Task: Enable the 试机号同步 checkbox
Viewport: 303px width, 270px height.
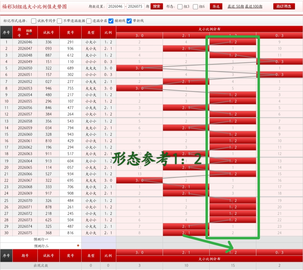Action: pos(34,21)
